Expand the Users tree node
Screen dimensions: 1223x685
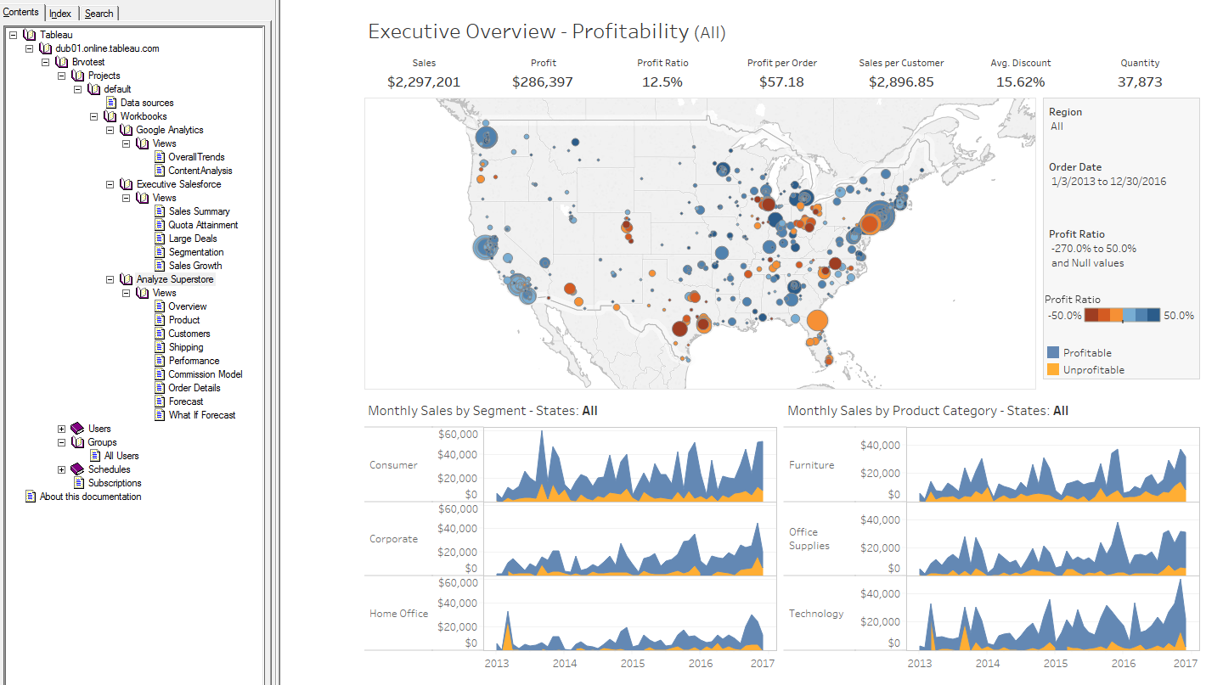[60, 428]
